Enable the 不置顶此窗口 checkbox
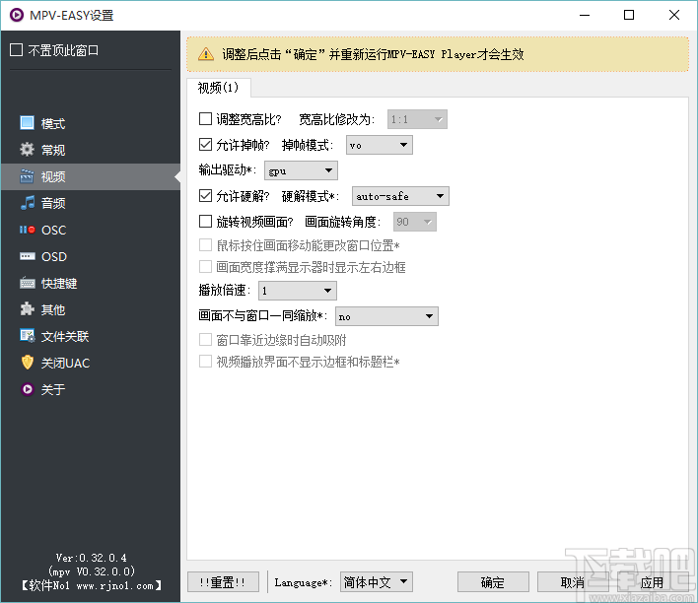 click(16, 50)
